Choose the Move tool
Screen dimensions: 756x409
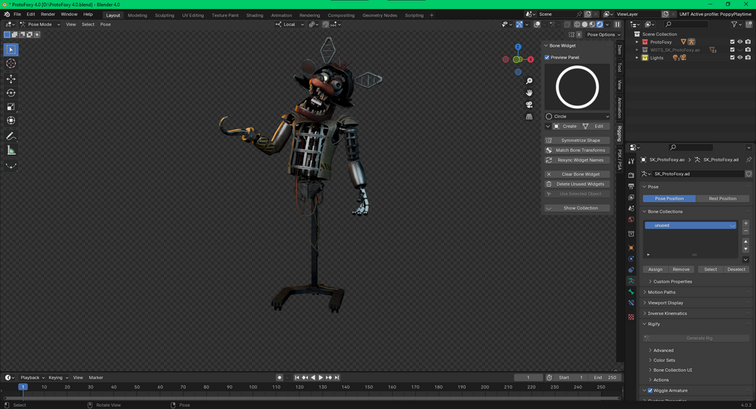click(11, 78)
